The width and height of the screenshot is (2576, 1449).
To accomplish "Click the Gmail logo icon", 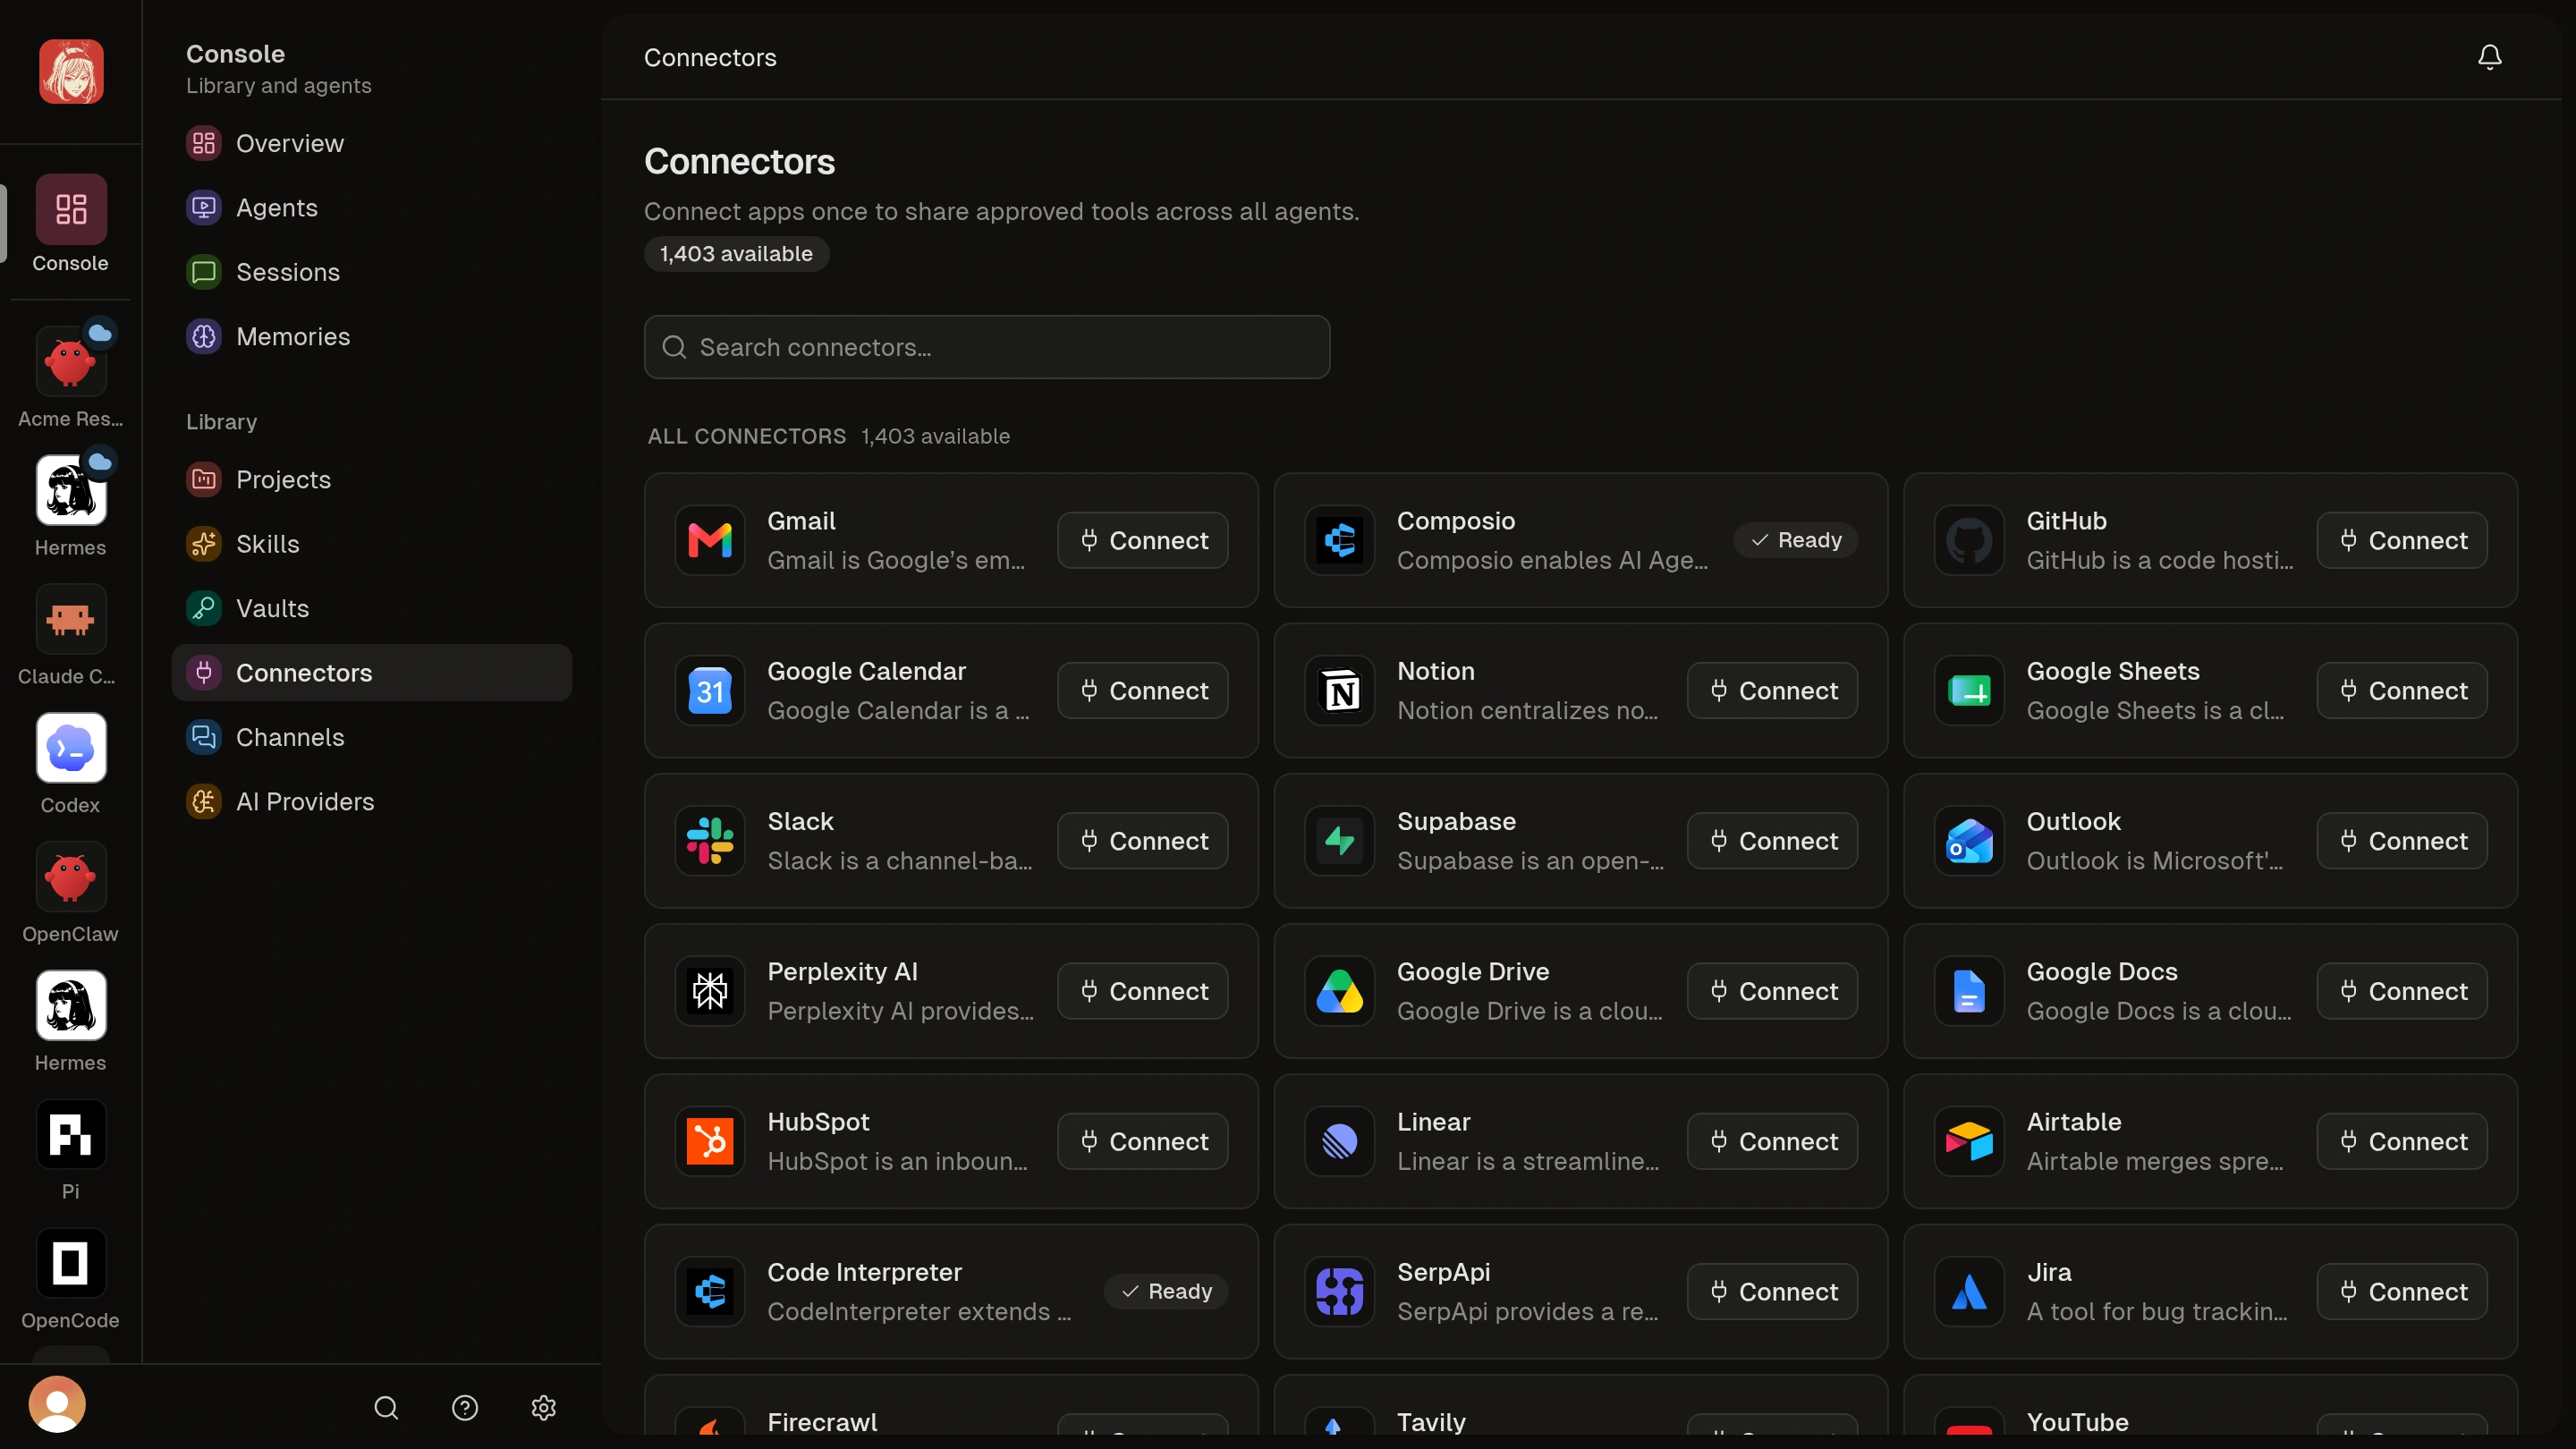I will click(x=710, y=540).
